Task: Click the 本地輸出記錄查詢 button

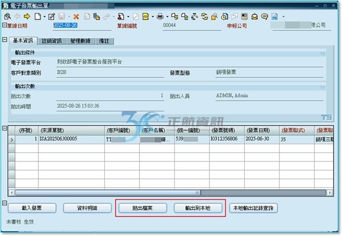Action: pos(253,208)
